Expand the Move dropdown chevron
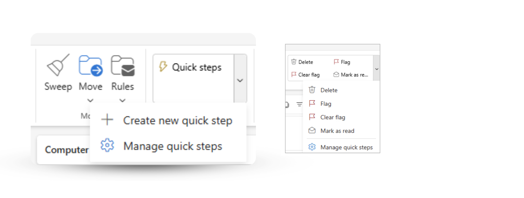The width and height of the screenshot is (524, 198). coord(90,100)
